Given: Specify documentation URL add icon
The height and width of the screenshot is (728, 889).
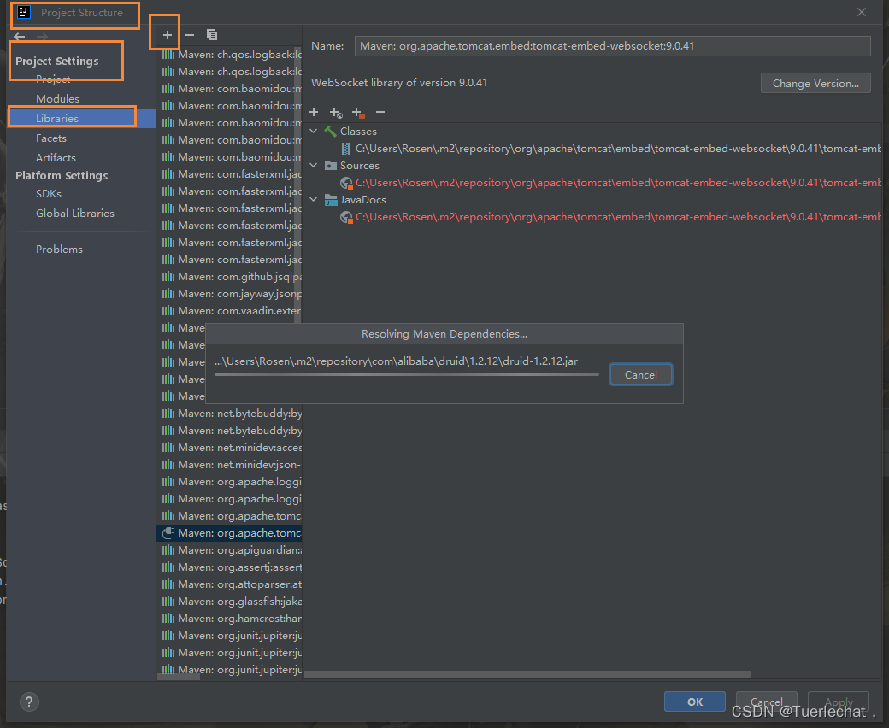Looking at the screenshot, I should click(336, 113).
